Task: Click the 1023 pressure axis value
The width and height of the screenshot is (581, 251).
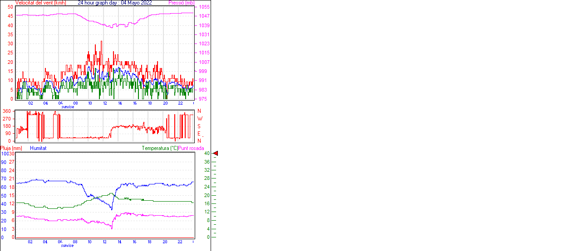Action: pyautogui.click(x=203, y=44)
